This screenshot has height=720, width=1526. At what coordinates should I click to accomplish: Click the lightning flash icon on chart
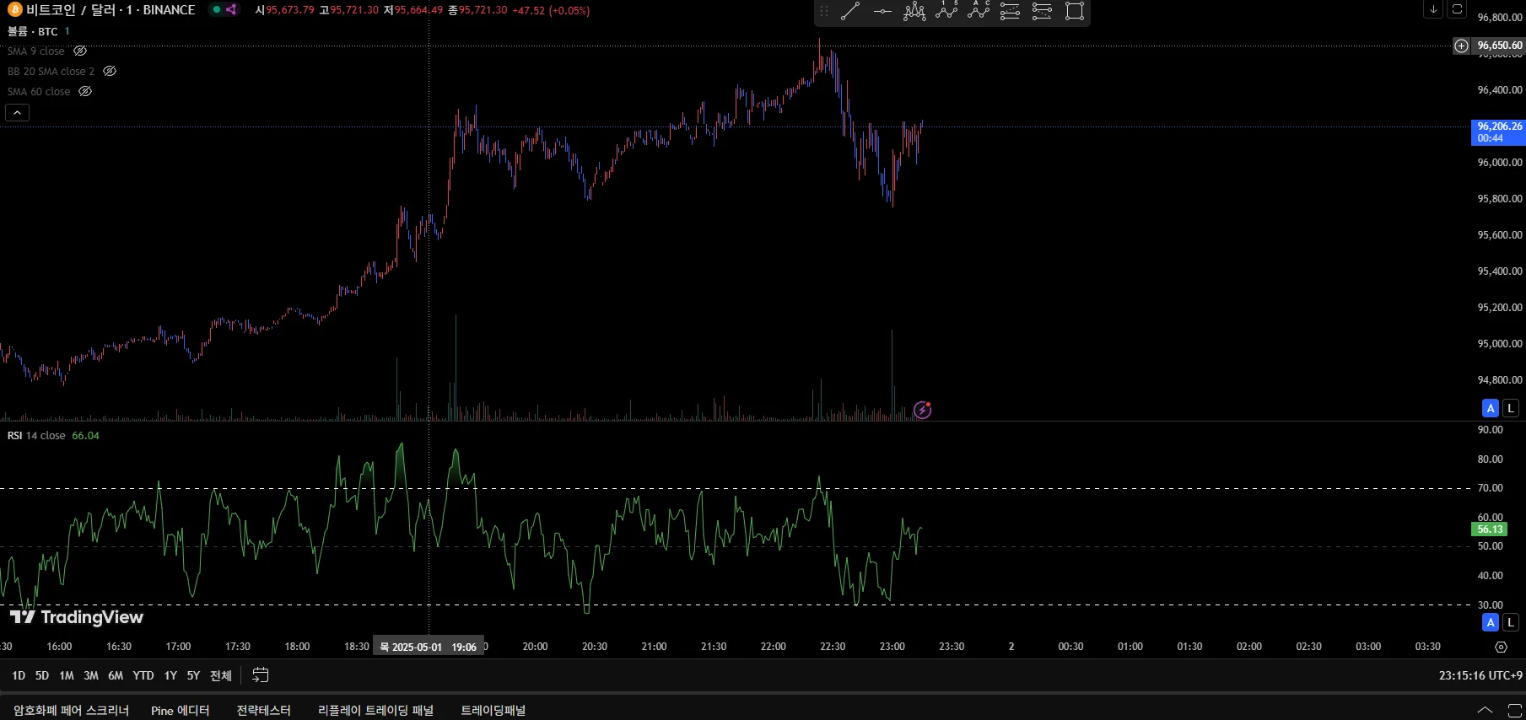(x=923, y=410)
